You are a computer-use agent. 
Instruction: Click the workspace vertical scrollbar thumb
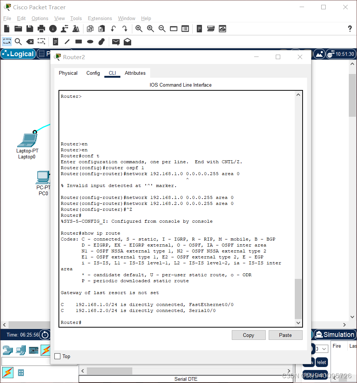353,95
